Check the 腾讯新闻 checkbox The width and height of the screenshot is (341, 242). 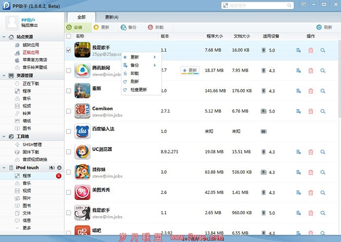[69, 71]
